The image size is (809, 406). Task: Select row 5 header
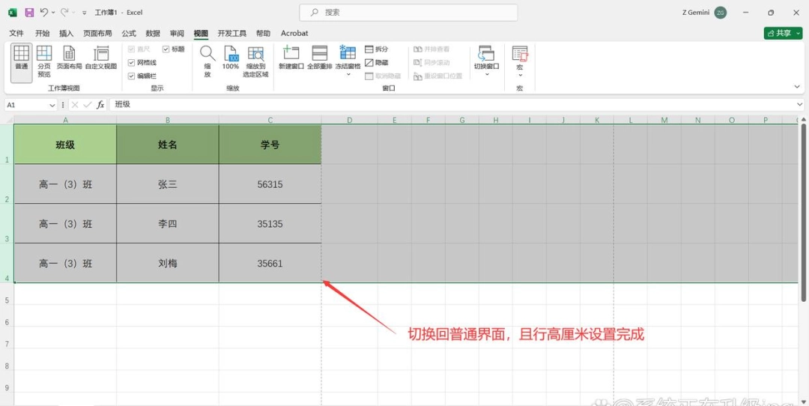pos(7,294)
